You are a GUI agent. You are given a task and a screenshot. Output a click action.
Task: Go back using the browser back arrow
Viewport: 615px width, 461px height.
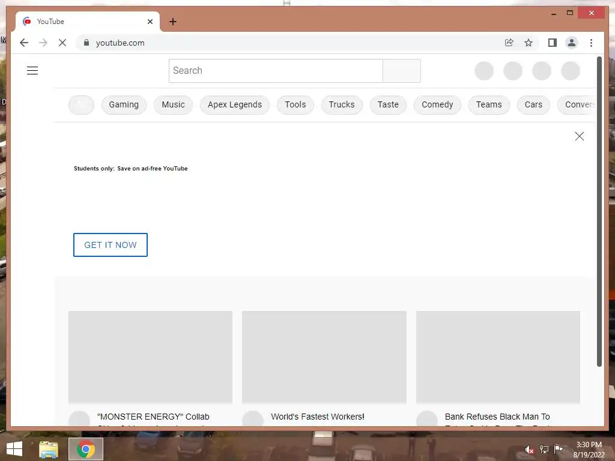[x=24, y=43]
